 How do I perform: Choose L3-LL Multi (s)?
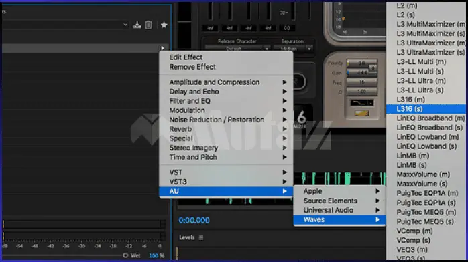(426, 72)
